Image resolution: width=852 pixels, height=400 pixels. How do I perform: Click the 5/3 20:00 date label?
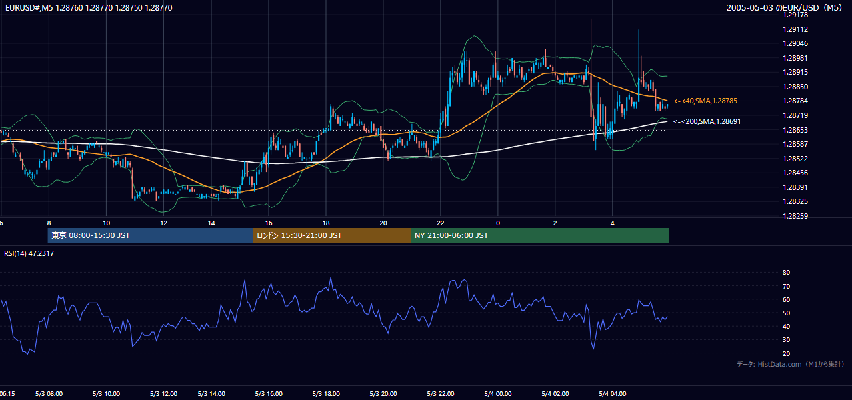[x=383, y=394]
